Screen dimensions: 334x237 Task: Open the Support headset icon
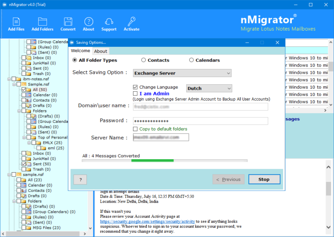[x=109, y=22]
